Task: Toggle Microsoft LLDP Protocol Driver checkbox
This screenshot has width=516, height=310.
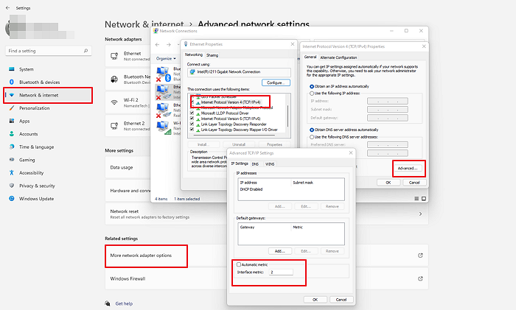Action: (192, 113)
